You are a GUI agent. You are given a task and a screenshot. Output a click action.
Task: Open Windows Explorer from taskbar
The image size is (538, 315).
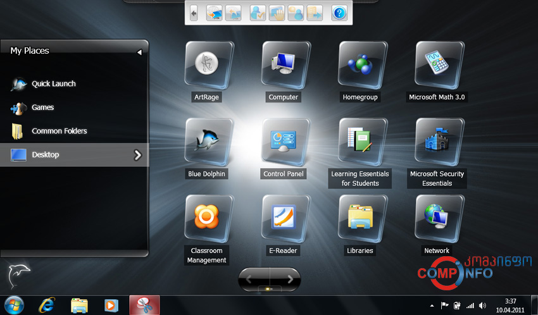pyautogui.click(x=79, y=305)
